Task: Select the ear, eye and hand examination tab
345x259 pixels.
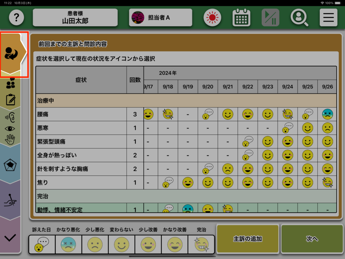Action: 10,128
